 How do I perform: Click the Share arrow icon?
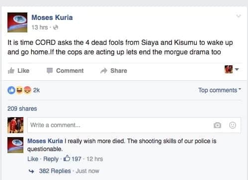point(104,71)
